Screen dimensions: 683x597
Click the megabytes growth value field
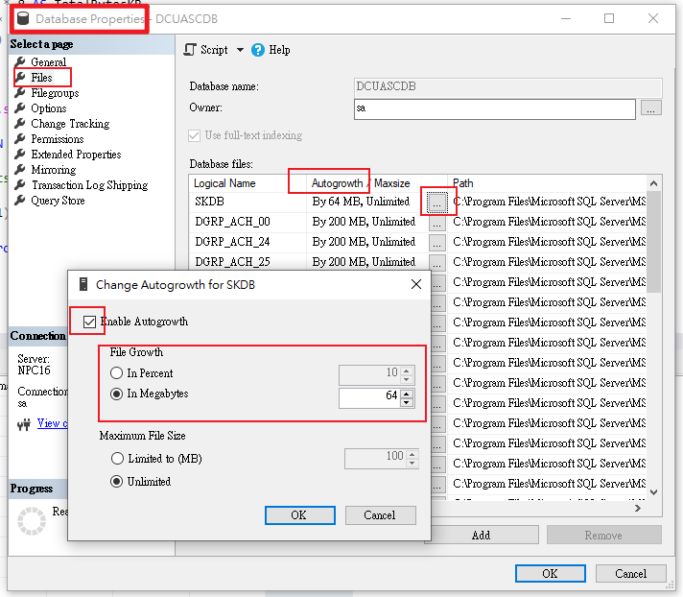(x=368, y=395)
